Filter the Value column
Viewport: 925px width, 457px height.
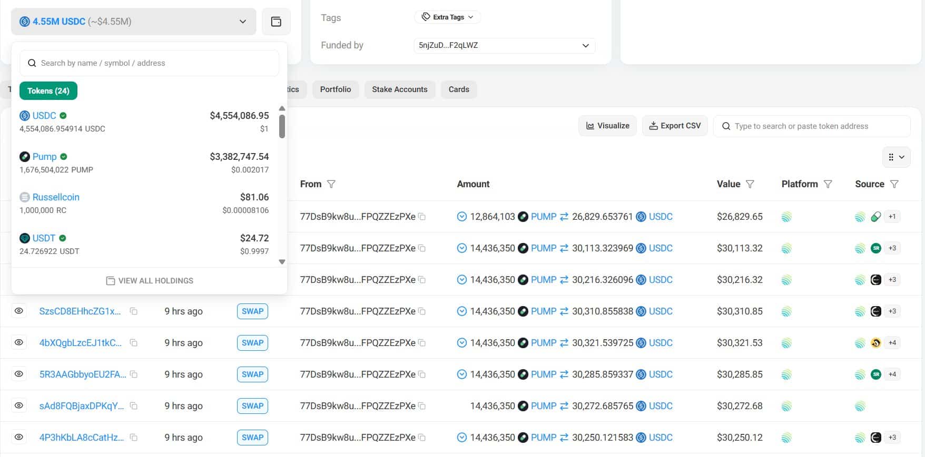pos(750,184)
